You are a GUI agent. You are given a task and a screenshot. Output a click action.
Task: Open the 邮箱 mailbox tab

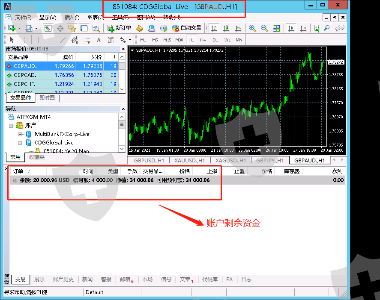coord(127,279)
